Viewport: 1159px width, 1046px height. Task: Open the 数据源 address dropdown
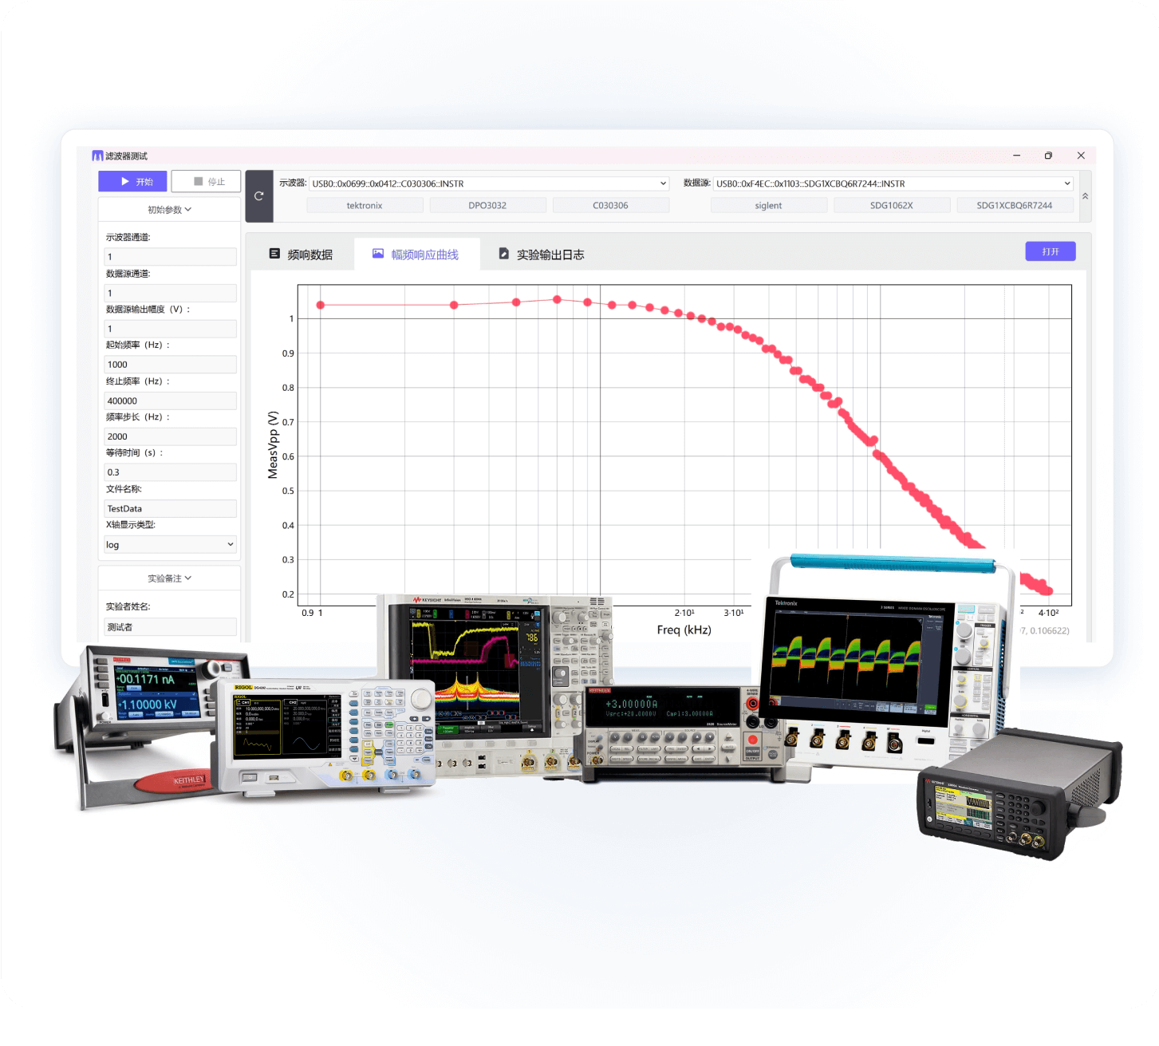893,184
